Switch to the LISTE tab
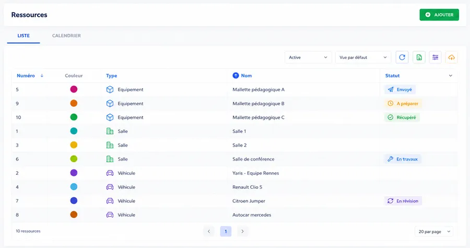This screenshot has height=248, width=470. coord(23,36)
